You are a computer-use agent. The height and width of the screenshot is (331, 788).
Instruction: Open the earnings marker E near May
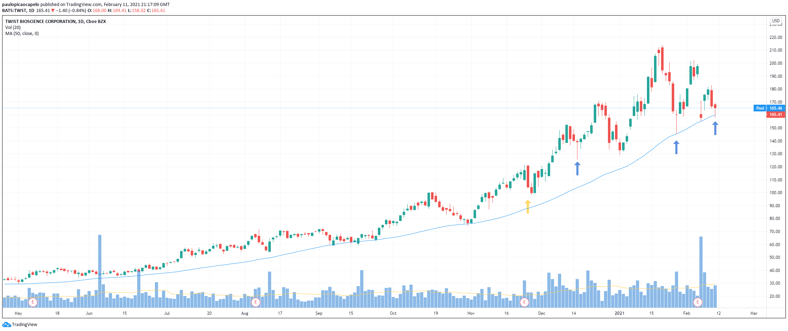pos(33,302)
